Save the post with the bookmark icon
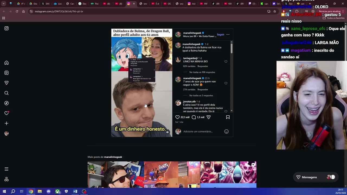Screen dimensions: 347x195 click(228, 117)
